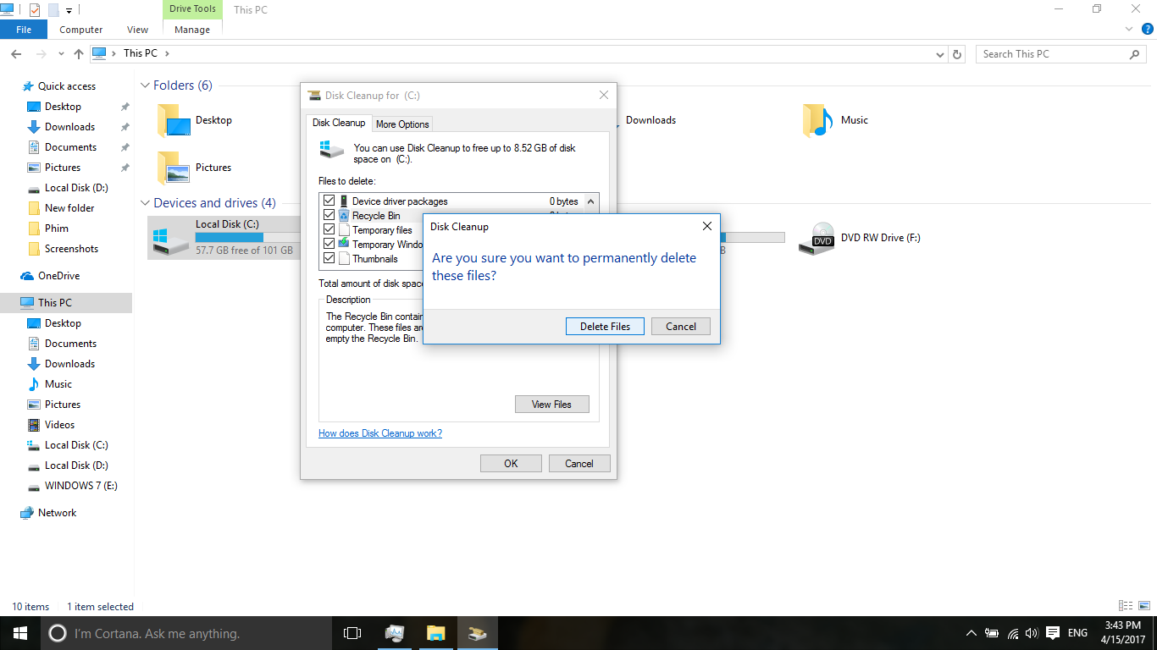Select the Recycle Bin icon in files list
Viewport: 1157px width, 650px height.
pyautogui.click(x=344, y=215)
